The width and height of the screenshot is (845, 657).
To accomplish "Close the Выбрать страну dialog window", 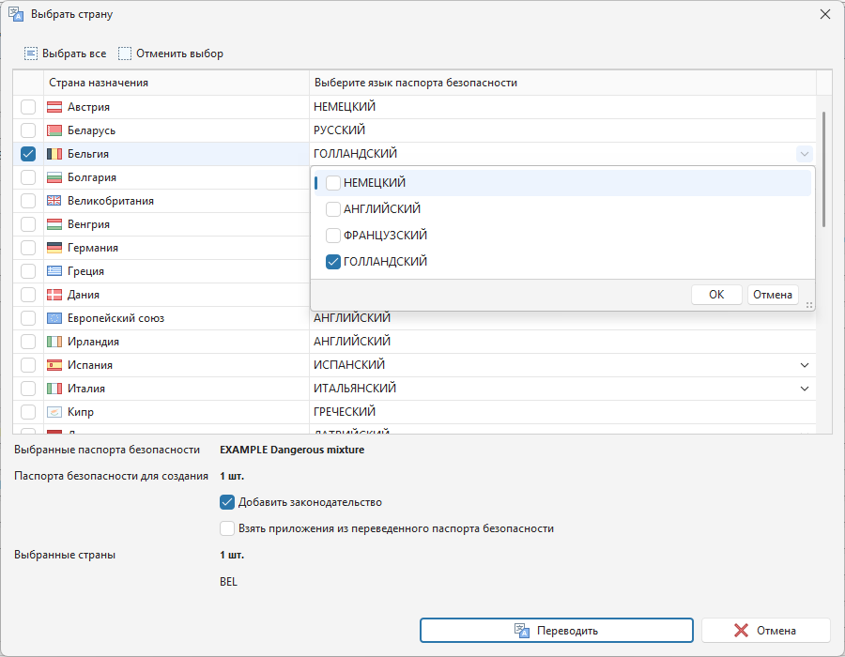I will click(x=825, y=14).
